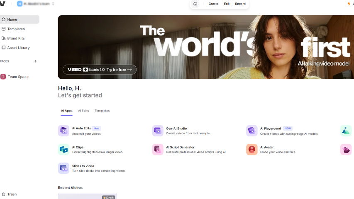The width and height of the screenshot is (354, 199).
Task: Switch to the AI Edits tab
Action: [x=83, y=111]
